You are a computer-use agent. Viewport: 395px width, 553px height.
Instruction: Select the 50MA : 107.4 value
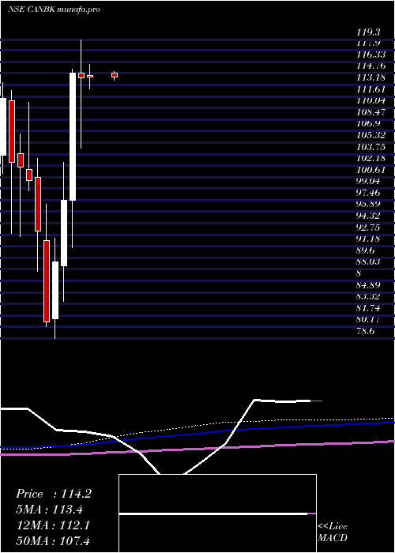(x=54, y=541)
